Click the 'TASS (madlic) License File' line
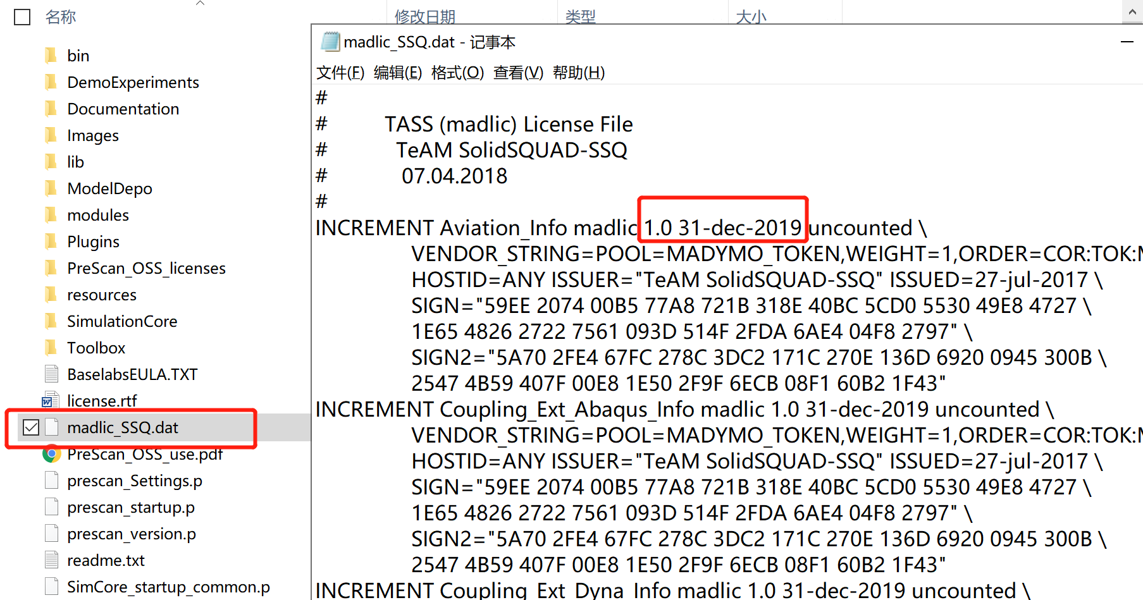Image resolution: width=1143 pixels, height=600 pixels. click(x=509, y=124)
